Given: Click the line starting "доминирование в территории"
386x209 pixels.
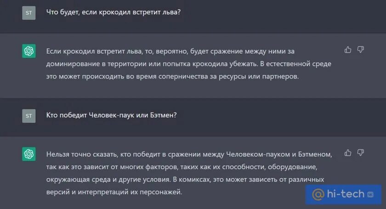Looking at the screenshot, I should click(x=188, y=64).
